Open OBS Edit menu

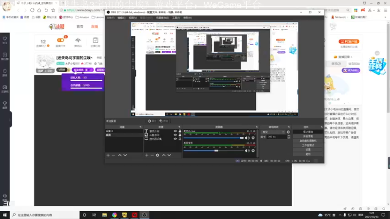pyautogui.click(x=121, y=18)
